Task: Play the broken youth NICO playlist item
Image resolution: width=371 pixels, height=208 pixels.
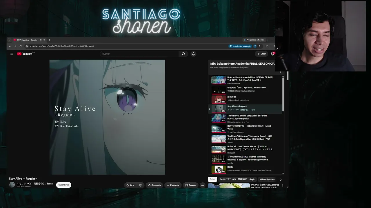Action: pyautogui.click(x=246, y=159)
